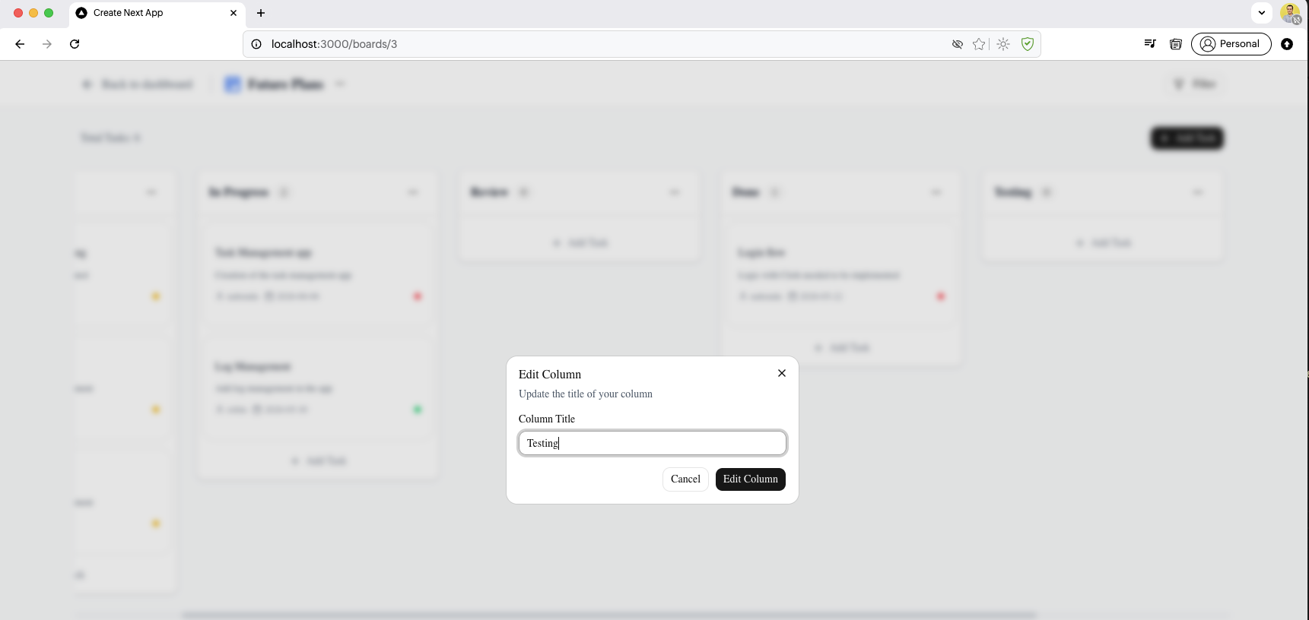Reload the page with refresh icon
This screenshot has width=1309, height=620.
click(75, 44)
